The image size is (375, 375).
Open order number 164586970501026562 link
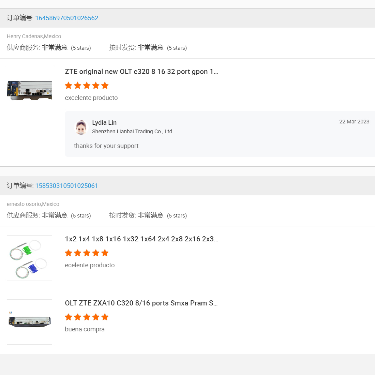tap(66, 18)
